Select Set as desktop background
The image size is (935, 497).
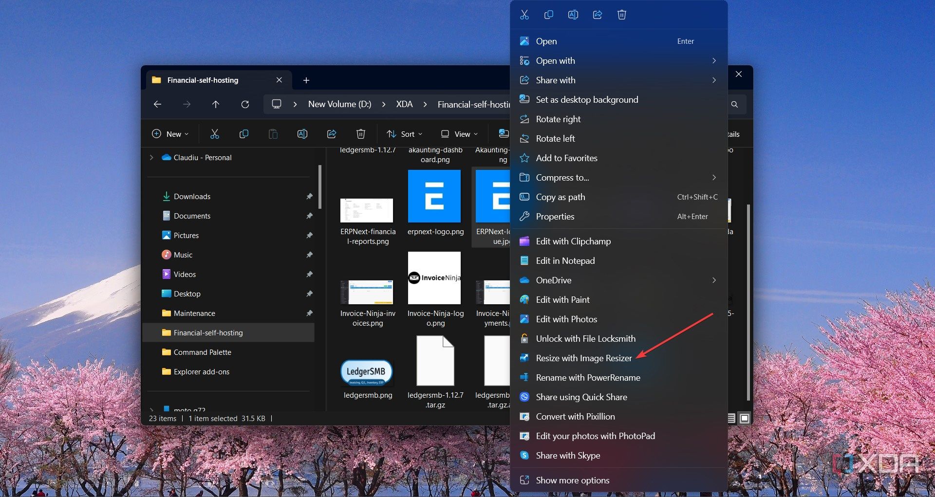[x=618, y=100]
